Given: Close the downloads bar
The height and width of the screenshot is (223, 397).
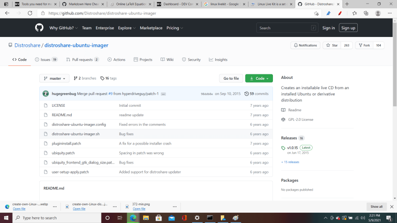Looking at the screenshot, I should [x=392, y=207].
